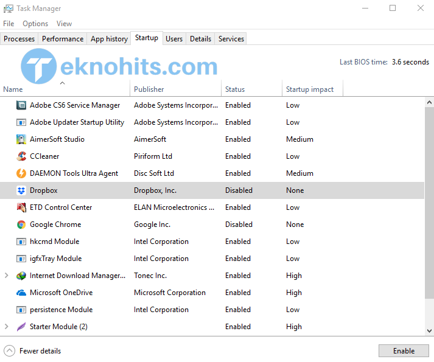
Task: Sort by the Publisher column header
Action: [176, 89]
